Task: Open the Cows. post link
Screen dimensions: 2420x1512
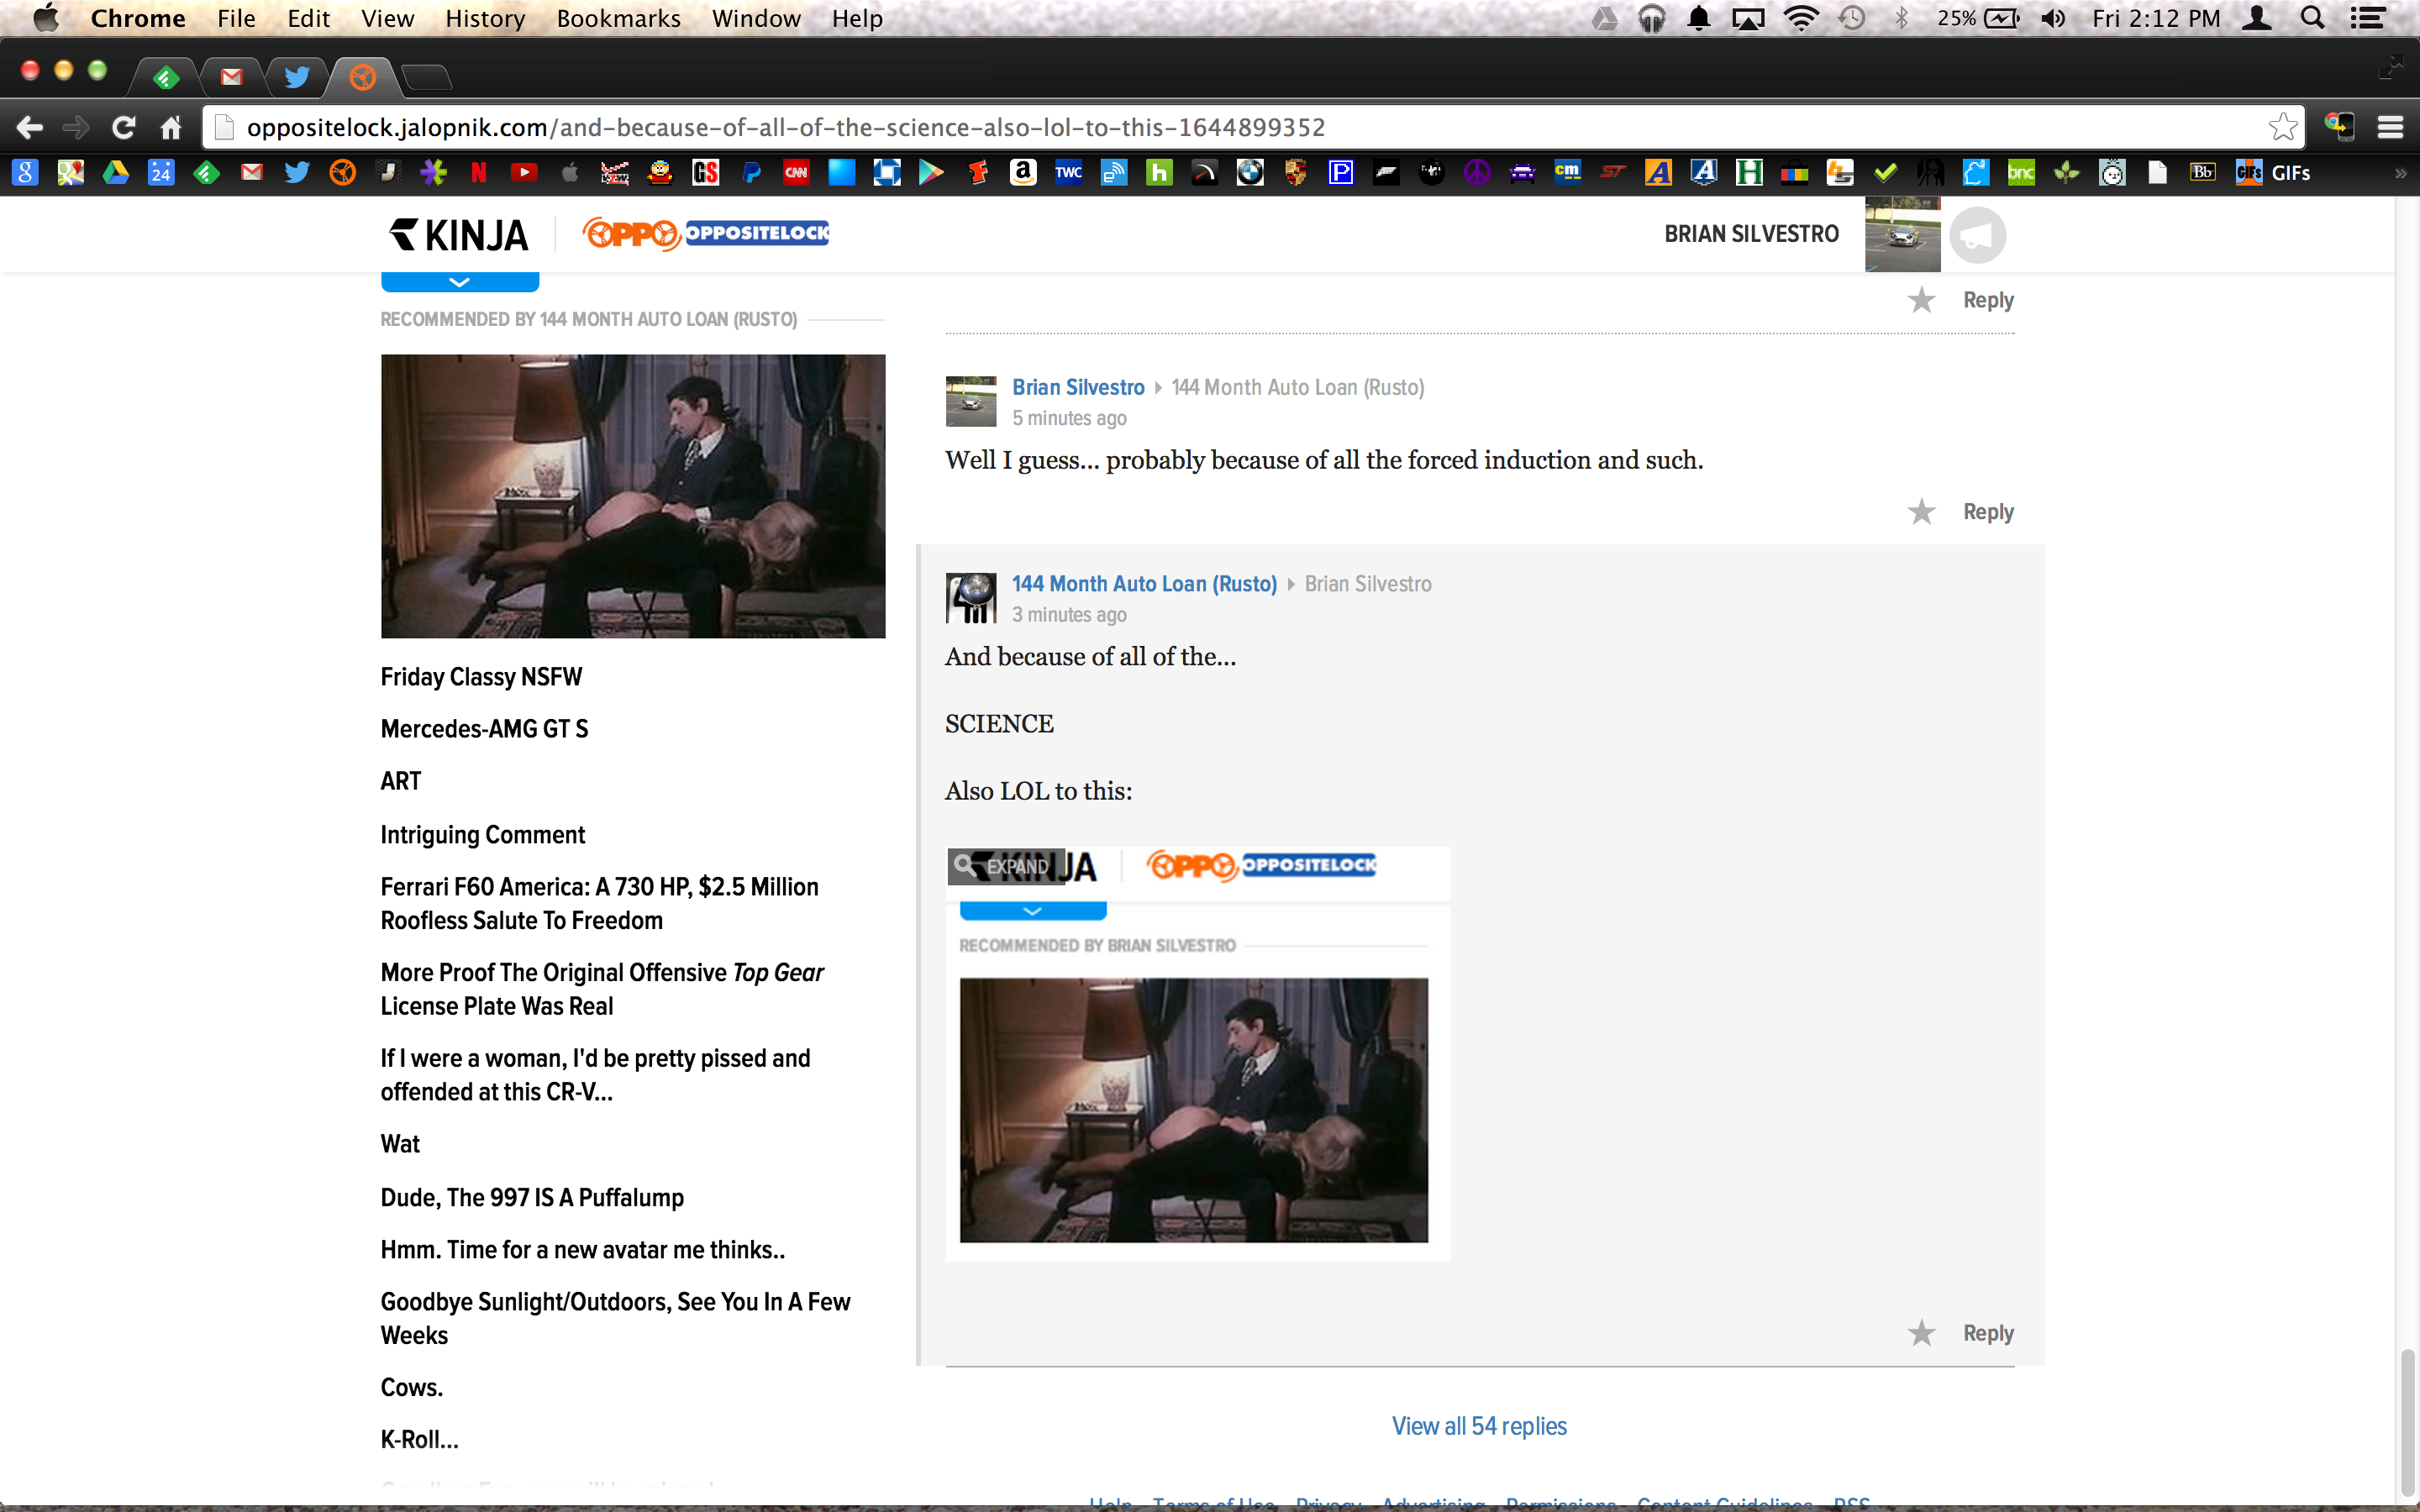Action: pos(412,1388)
